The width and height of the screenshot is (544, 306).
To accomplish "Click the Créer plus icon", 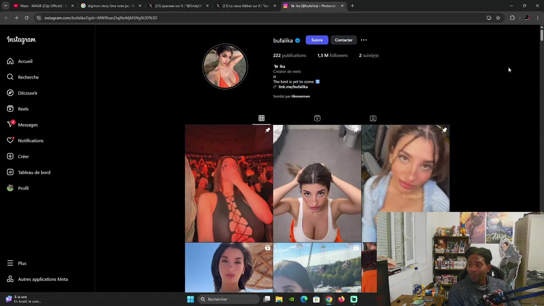I will click(x=10, y=156).
